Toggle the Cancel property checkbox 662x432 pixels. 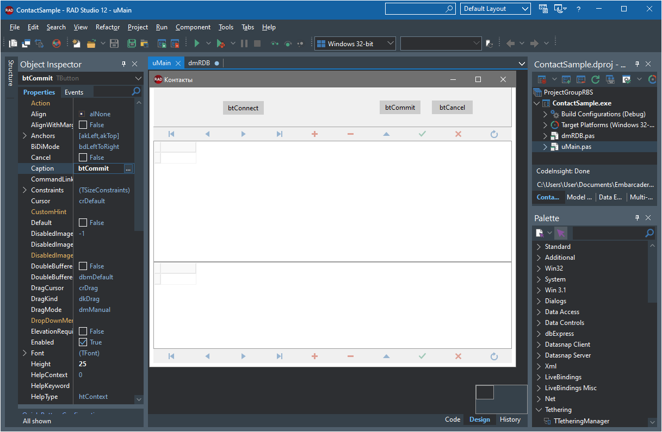pos(83,158)
